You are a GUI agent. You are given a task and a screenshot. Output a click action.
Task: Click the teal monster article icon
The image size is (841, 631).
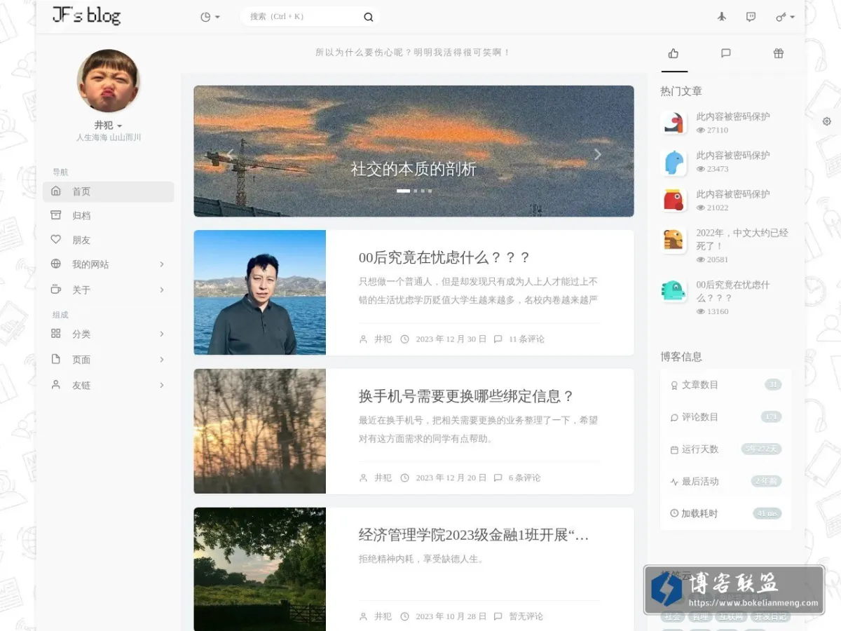pos(674,291)
